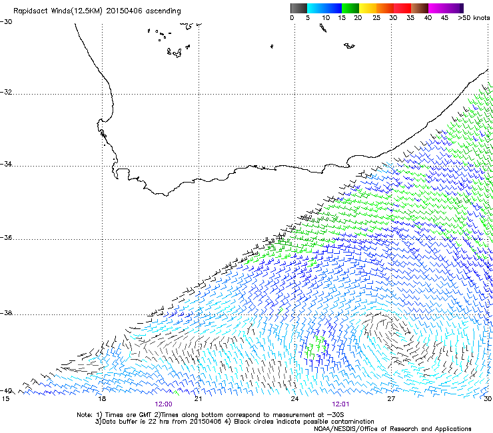This screenshot has height=433, width=493.
Task: Select the 'Data buffer is 22 hrs' note line
Action: pos(235,422)
